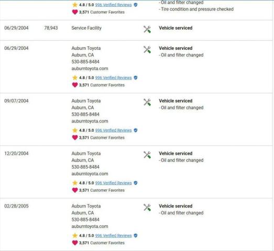Click the wrench icon for 06/29/2004 Service Facility entry
Viewport: 274px width, 251px height.
point(147,29)
